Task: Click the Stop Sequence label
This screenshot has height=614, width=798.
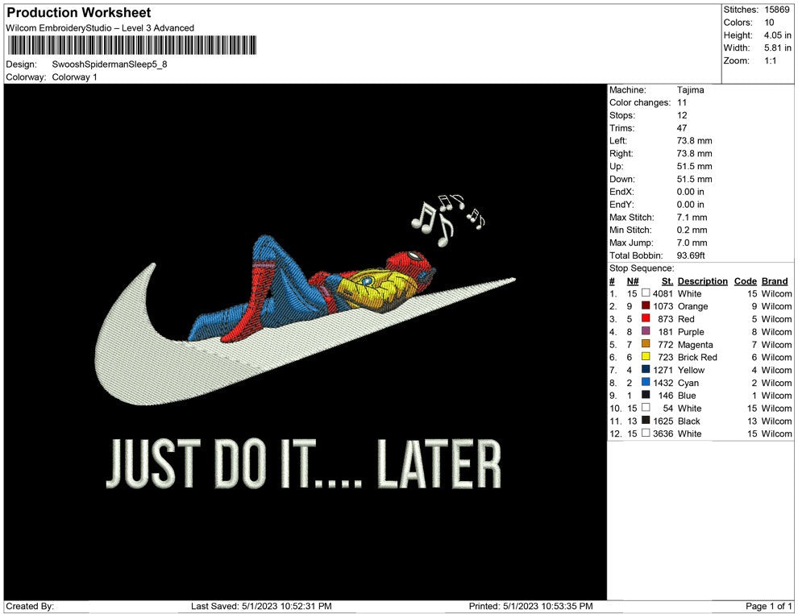Action: point(642,268)
